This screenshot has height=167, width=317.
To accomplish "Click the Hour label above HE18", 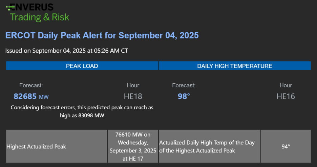I will click(133, 85).
